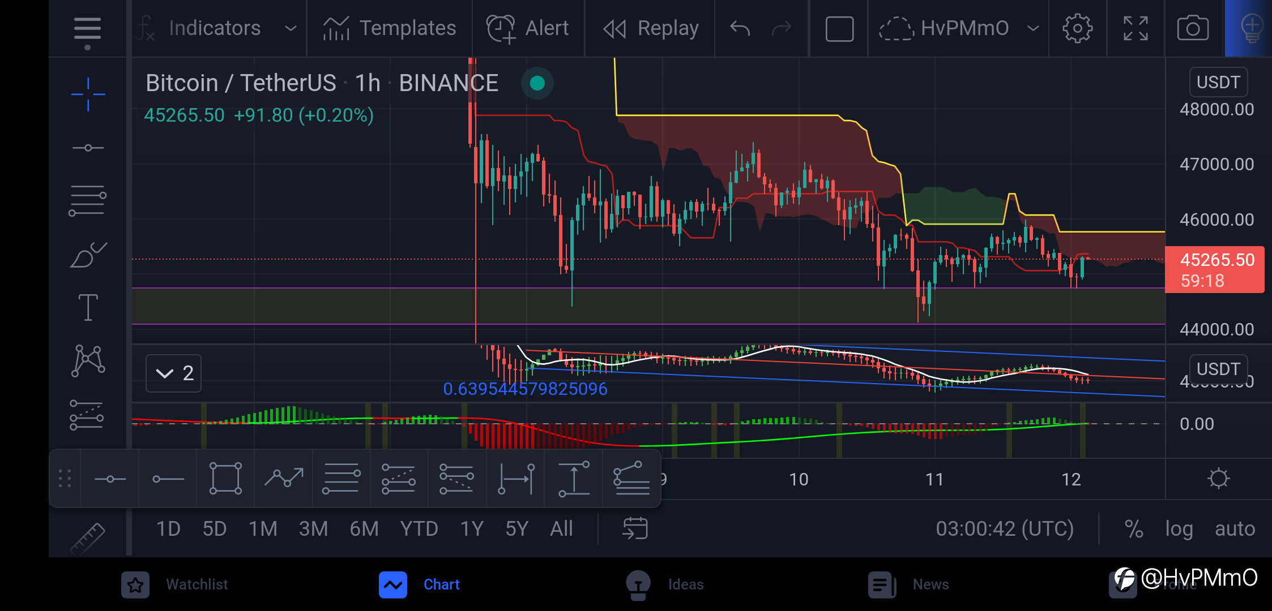This screenshot has width=1272, height=611.
Task: Toggle auto scale mode
Action: coord(1235,529)
